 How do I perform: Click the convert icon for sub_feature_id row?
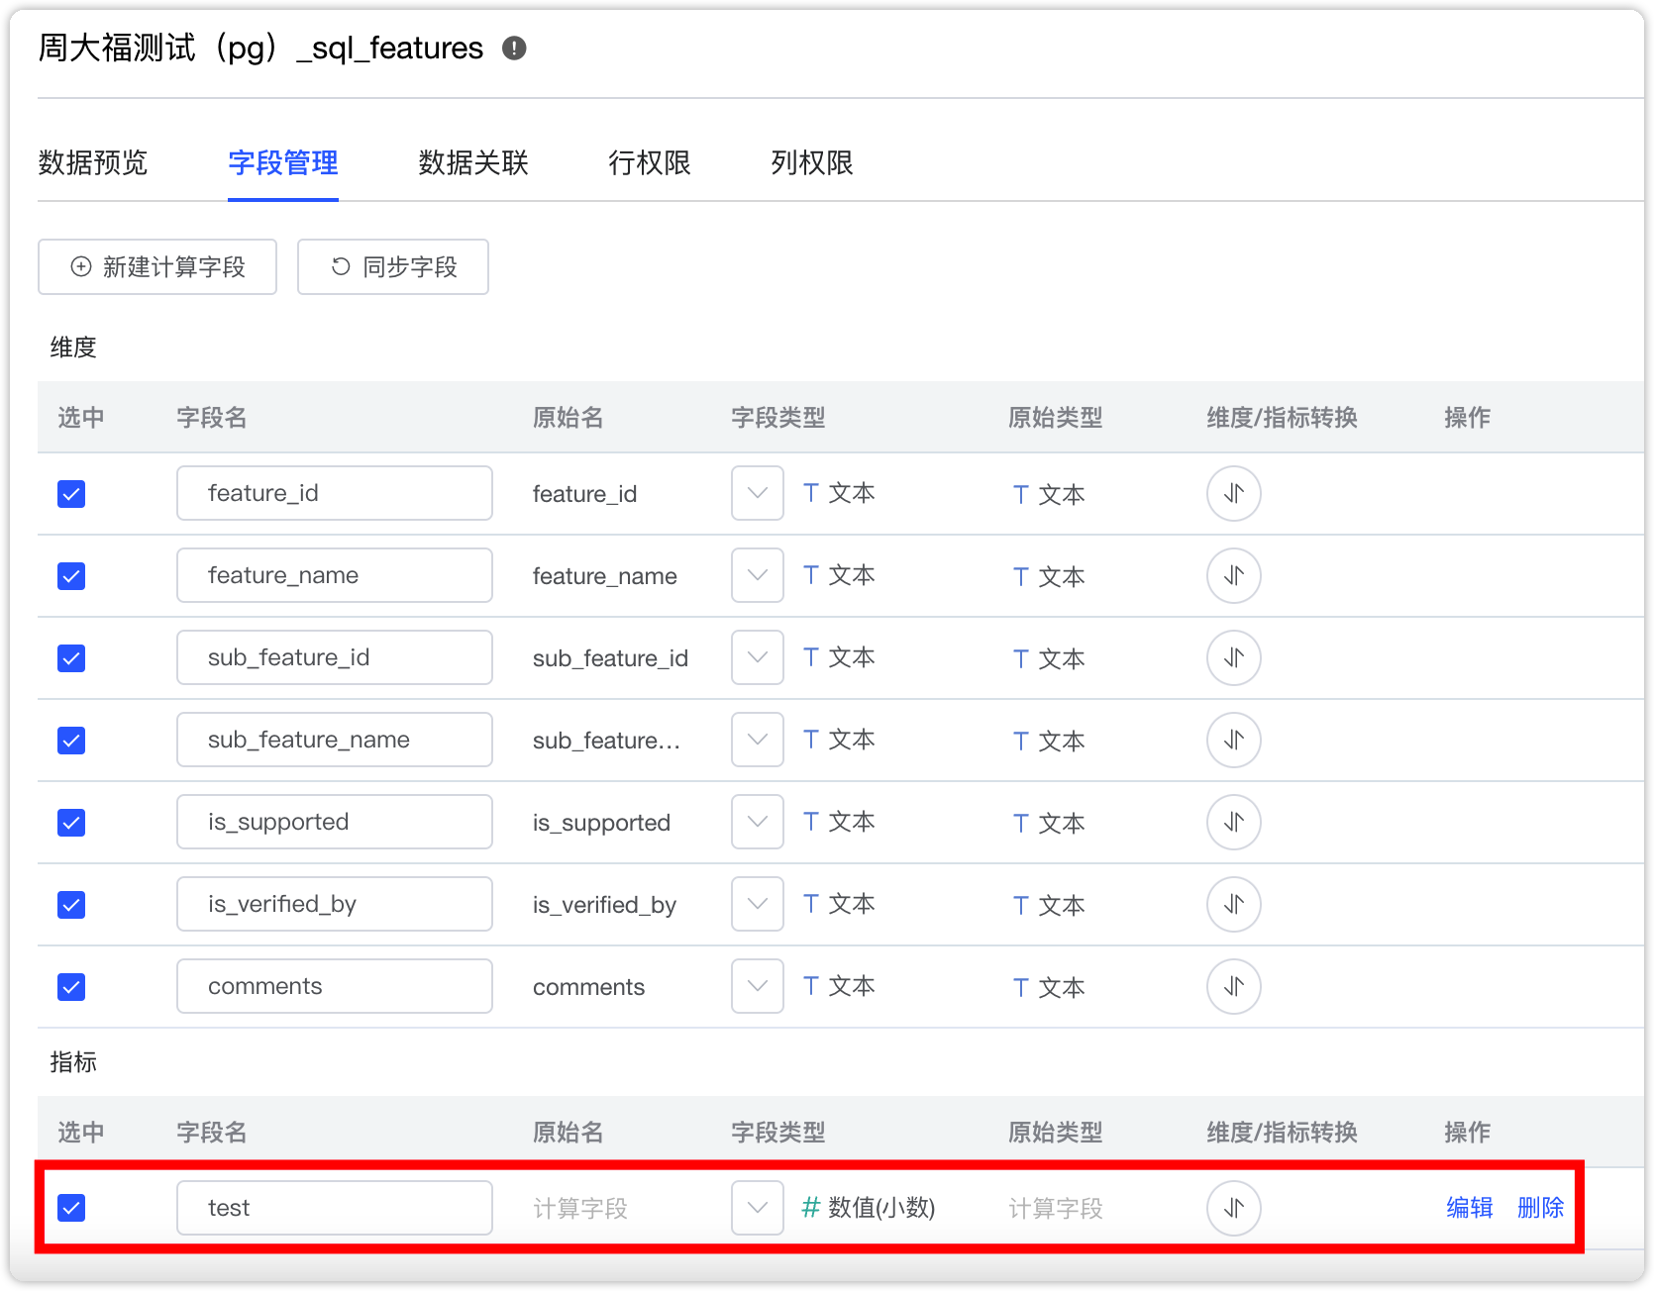[x=1233, y=657]
